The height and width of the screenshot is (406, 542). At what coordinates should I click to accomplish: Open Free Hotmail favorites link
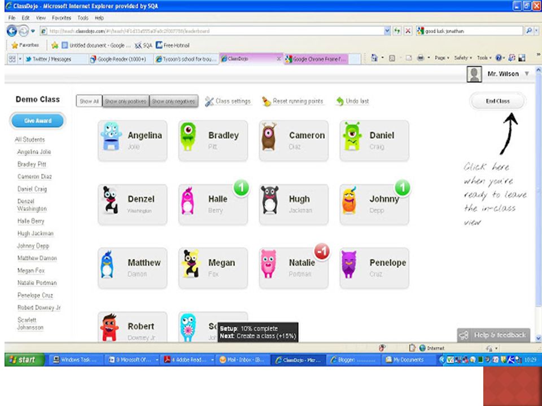(173, 45)
